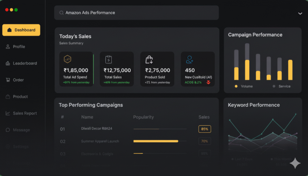
Task: Click the 85% sales badge
Action: point(205,129)
